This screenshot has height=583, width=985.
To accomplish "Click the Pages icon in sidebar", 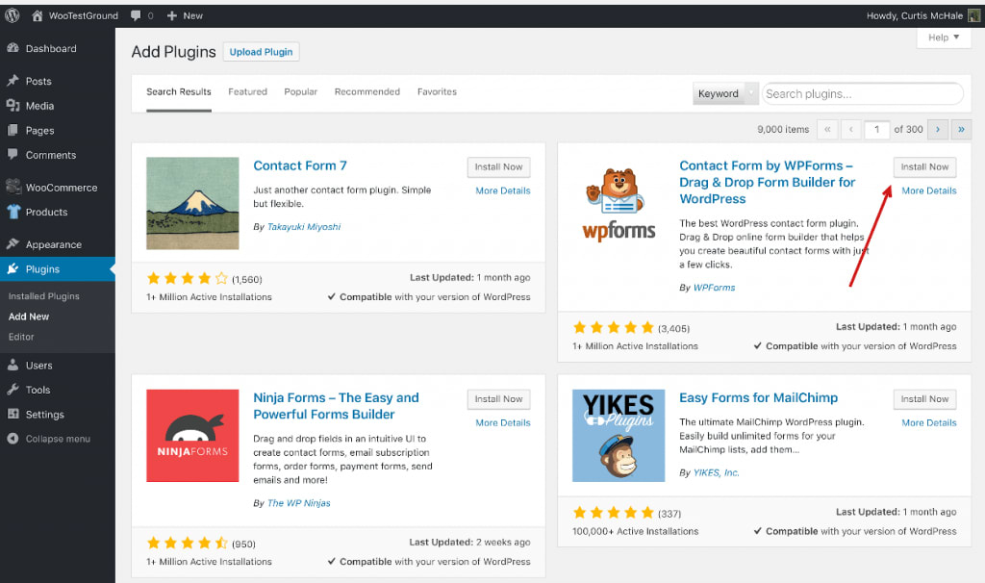I will click(13, 130).
